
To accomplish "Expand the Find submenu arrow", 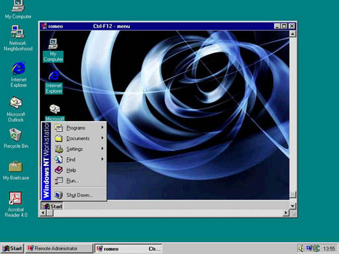I will [103, 159].
